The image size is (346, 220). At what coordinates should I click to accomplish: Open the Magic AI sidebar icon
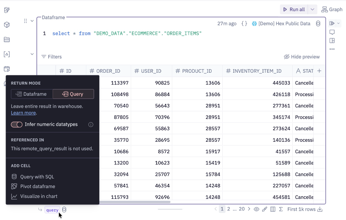(7, 10)
